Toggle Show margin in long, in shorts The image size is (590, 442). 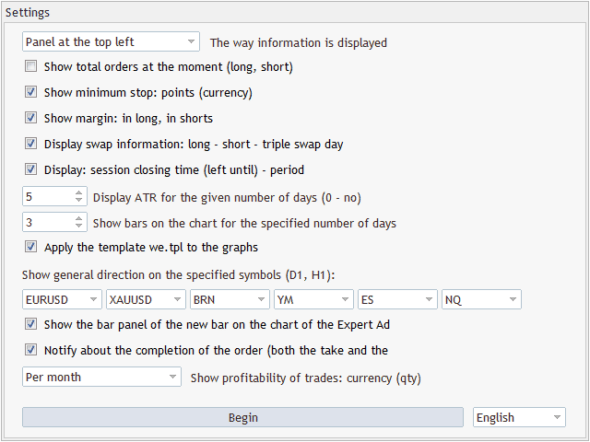[x=31, y=118]
